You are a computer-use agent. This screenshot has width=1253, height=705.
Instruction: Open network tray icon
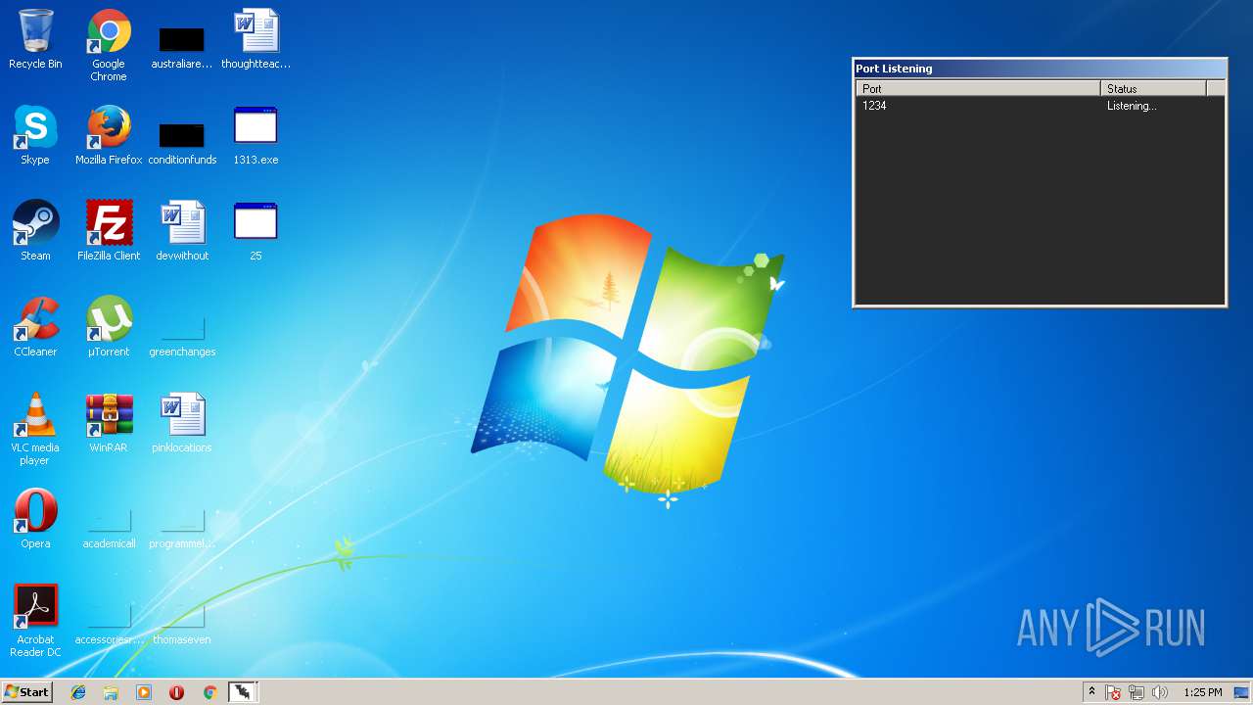click(1137, 692)
